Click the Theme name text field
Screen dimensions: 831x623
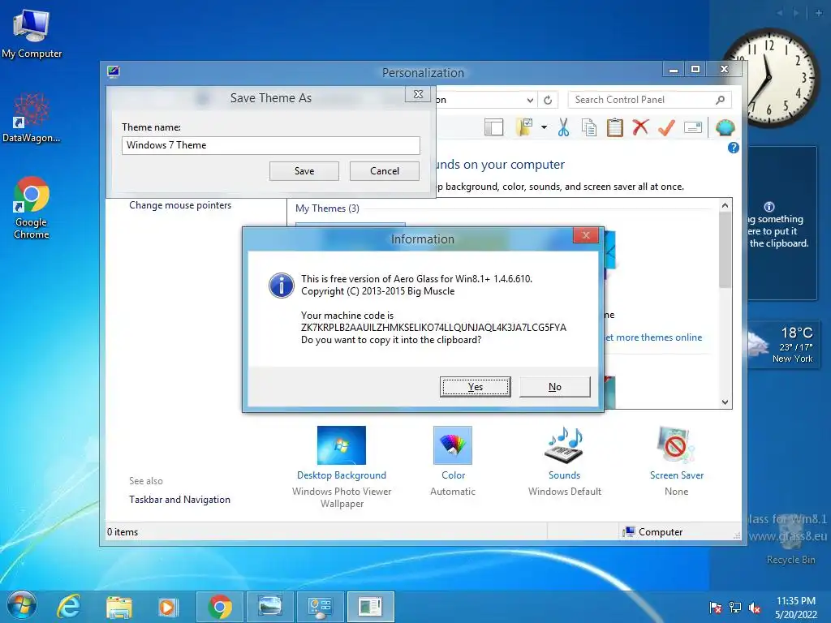pos(271,145)
